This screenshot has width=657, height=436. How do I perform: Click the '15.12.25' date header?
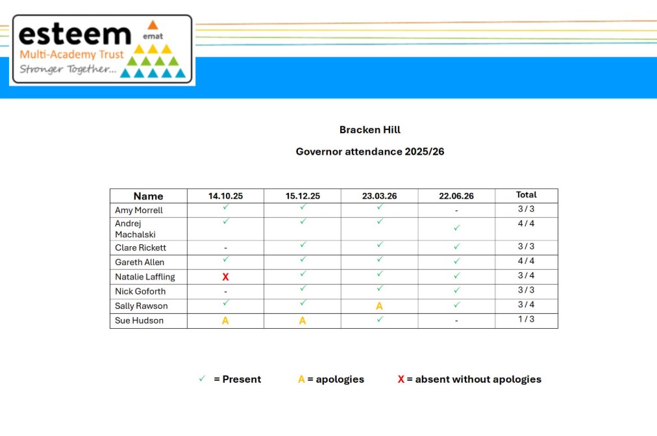click(303, 196)
